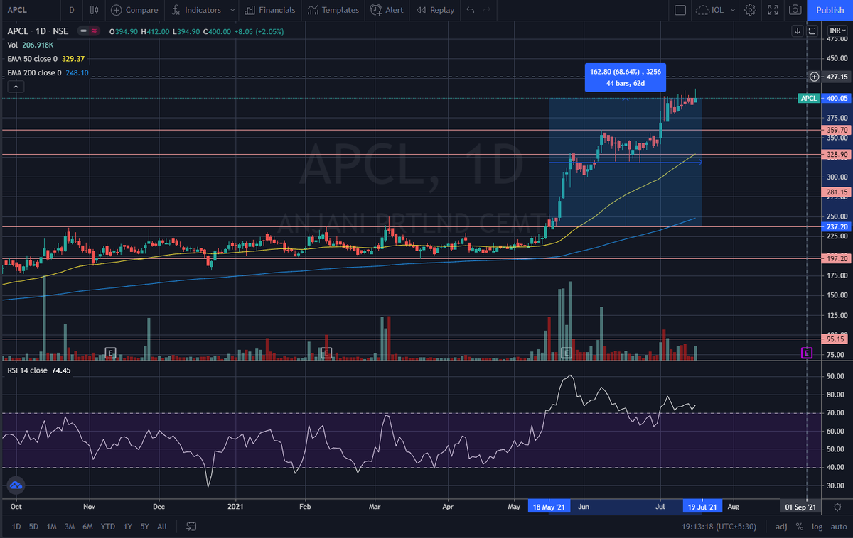Viewport: 853px width, 538px height.
Task: Enter fullscreen mode
Action: pyautogui.click(x=773, y=10)
